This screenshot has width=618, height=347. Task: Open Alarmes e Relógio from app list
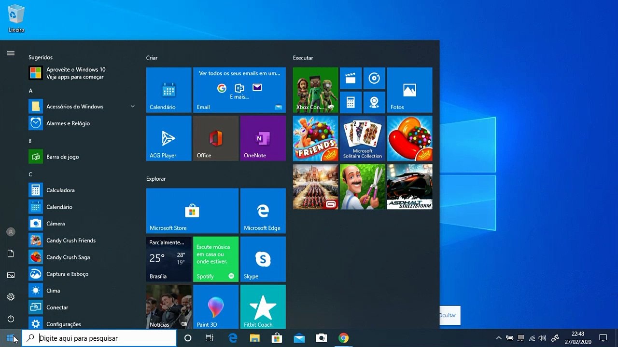(x=82, y=123)
